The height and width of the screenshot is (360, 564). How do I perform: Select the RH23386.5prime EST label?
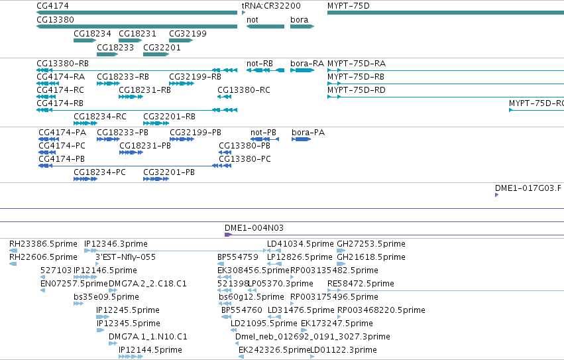tap(43, 244)
